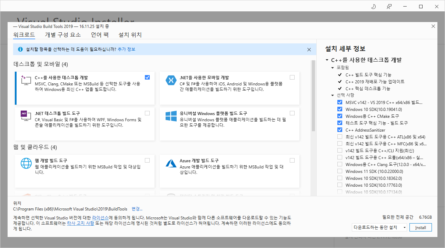The height and width of the screenshot is (248, 445).
Task: Uncheck Windows용 C++ CMake 도구 option
Action: click(340, 116)
